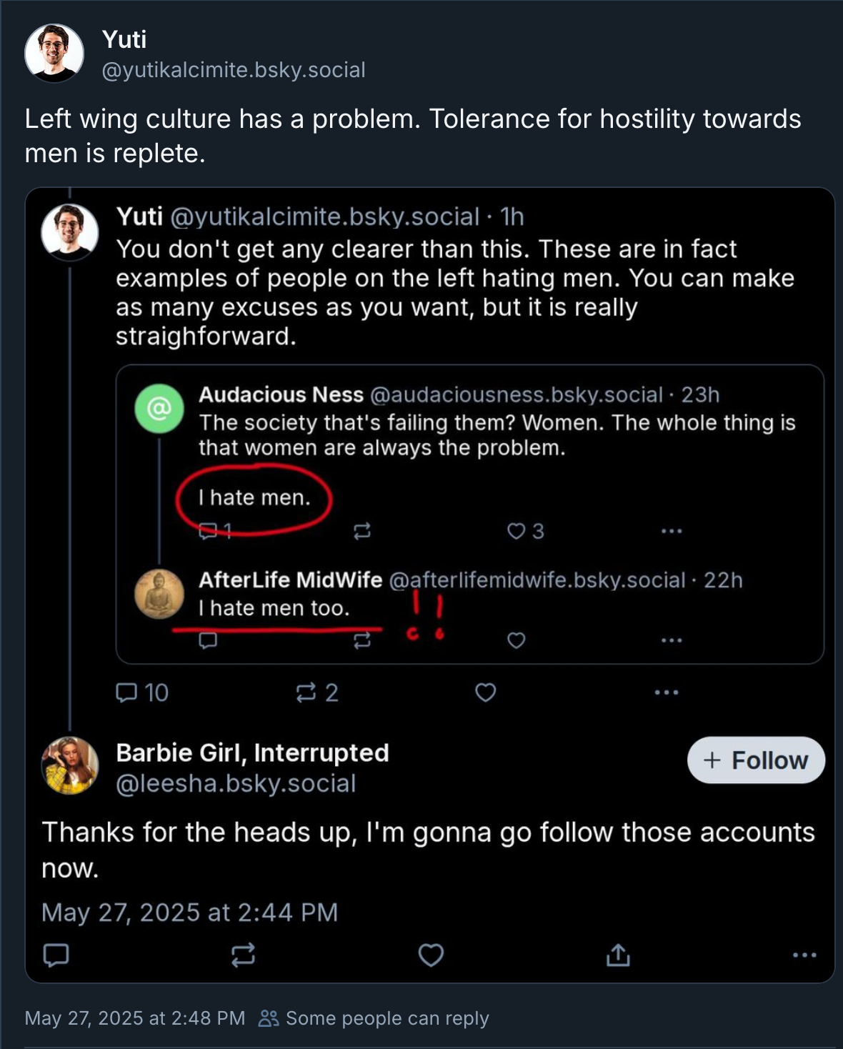
Task: Like AfterLife MidWife's 'I hate men too' post
Action: tap(517, 640)
